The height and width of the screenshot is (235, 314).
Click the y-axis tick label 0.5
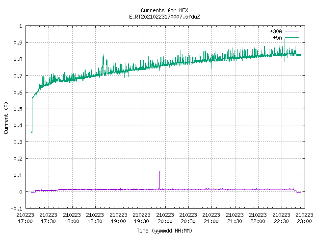click(18, 109)
